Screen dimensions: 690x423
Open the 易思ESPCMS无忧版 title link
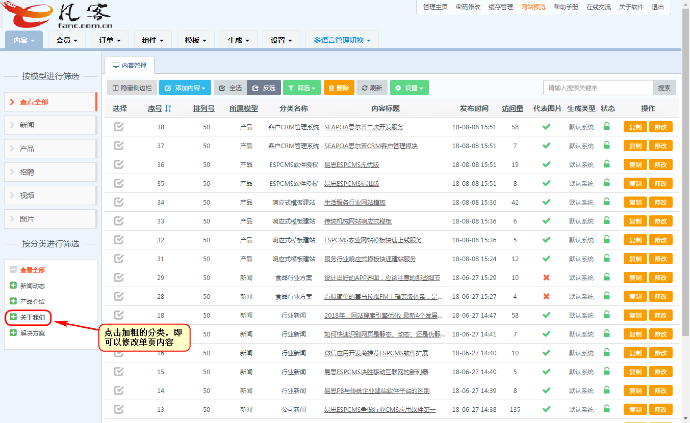pos(352,164)
